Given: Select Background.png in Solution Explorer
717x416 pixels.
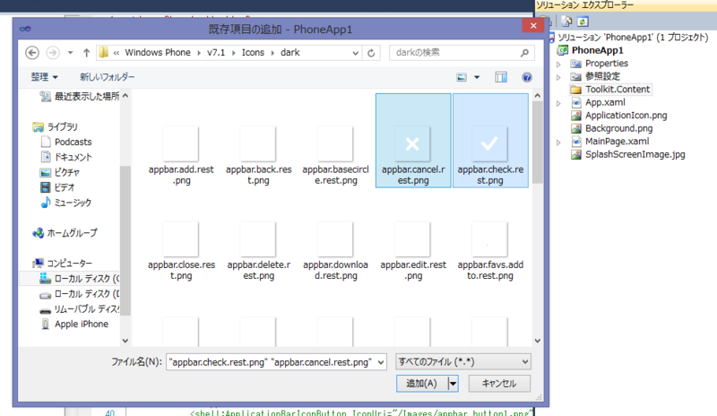Looking at the screenshot, I should (612, 128).
